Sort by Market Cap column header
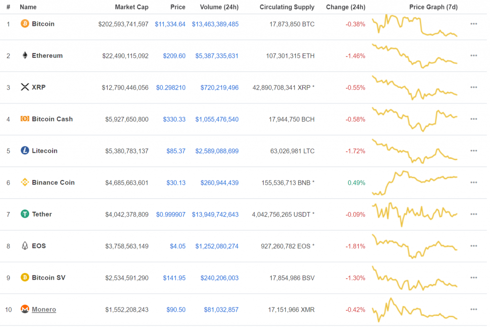The image size is (490, 327). 132,7
